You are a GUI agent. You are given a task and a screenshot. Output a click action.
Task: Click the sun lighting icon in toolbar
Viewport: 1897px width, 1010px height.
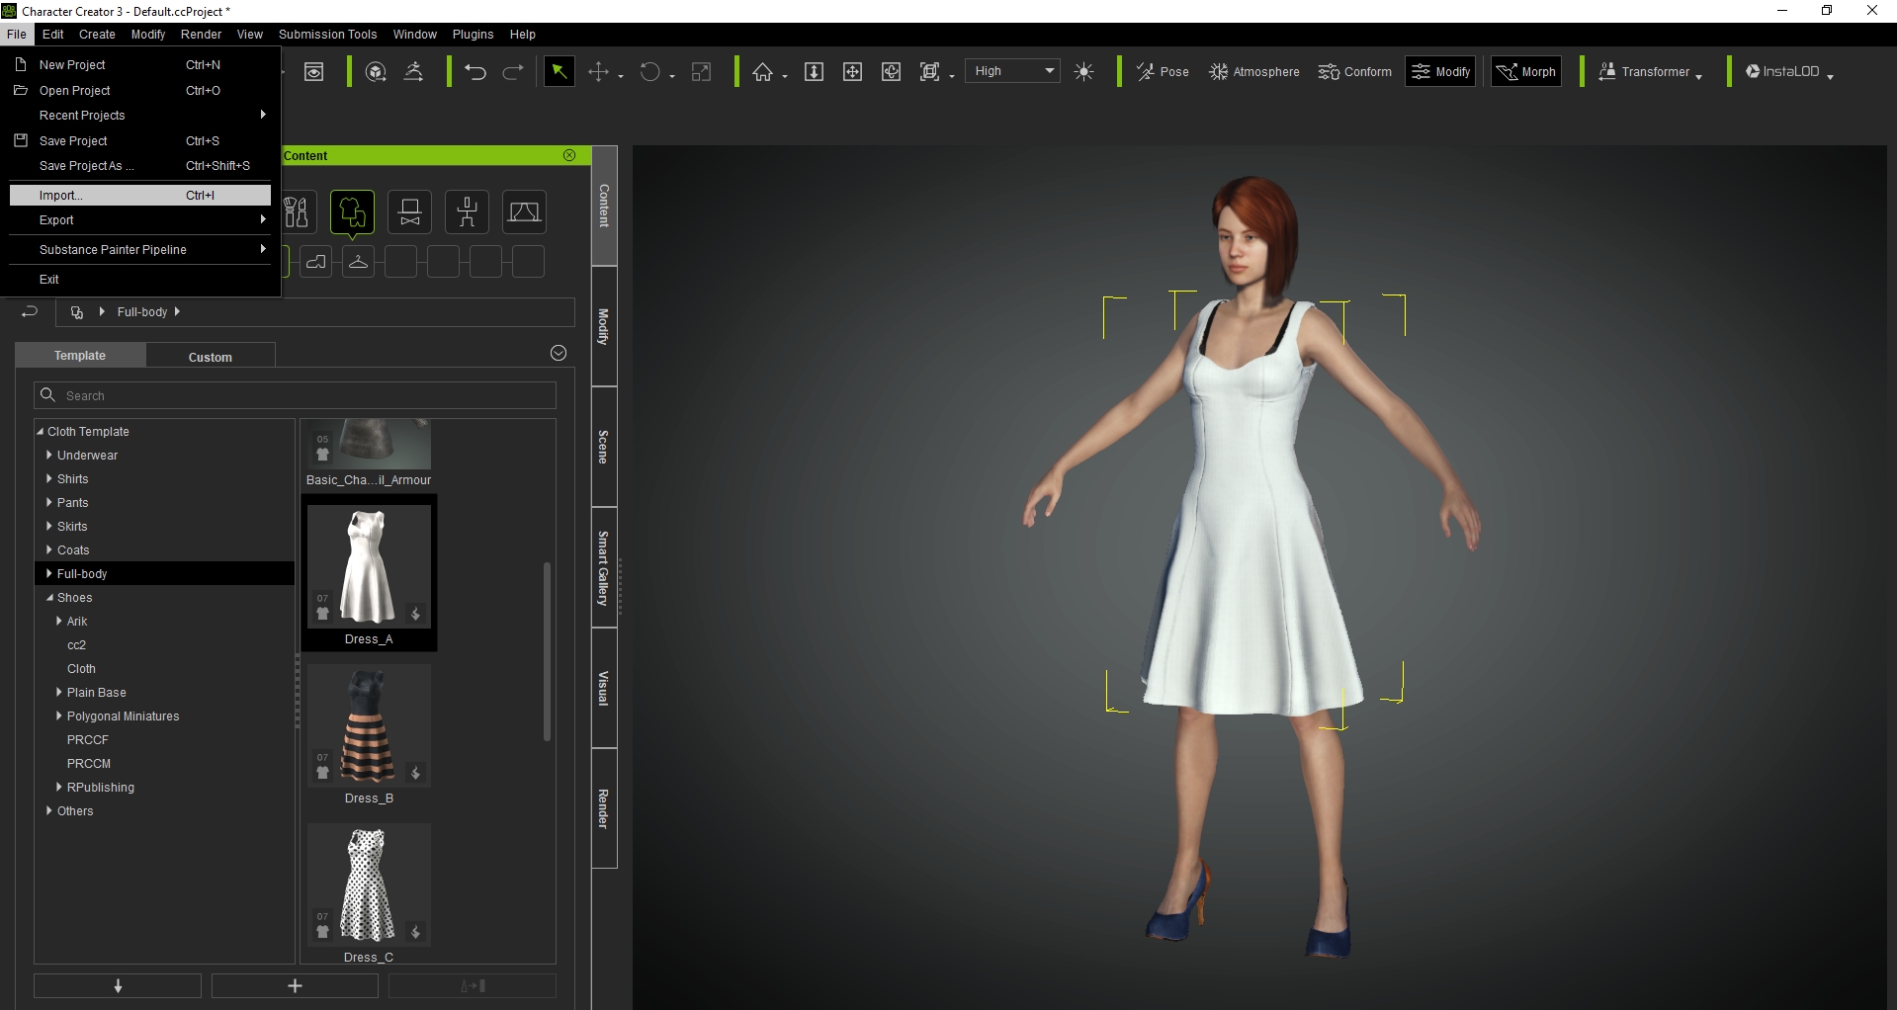coord(1084,72)
